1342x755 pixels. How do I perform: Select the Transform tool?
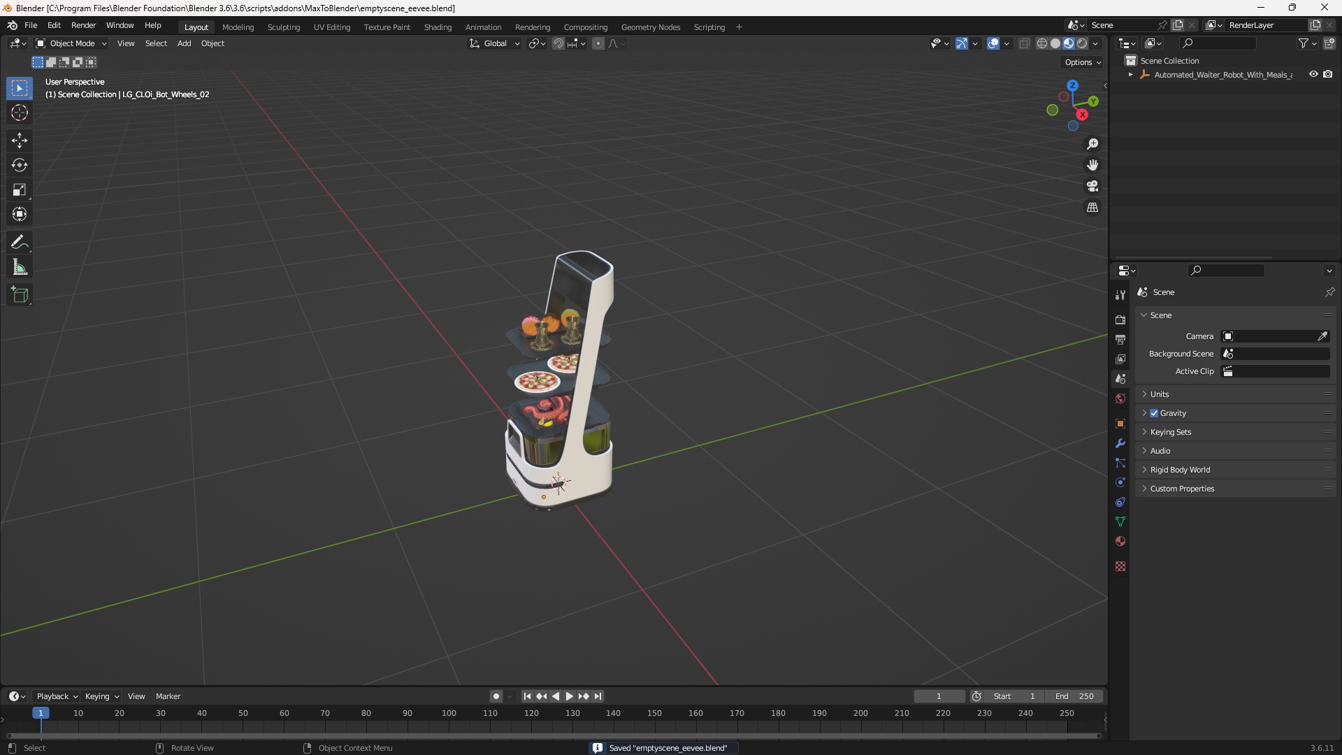(x=20, y=214)
